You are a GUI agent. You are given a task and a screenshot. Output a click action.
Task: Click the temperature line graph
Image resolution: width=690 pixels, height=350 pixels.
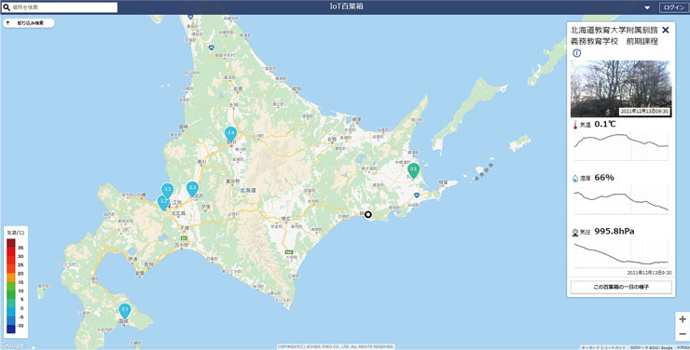621,146
